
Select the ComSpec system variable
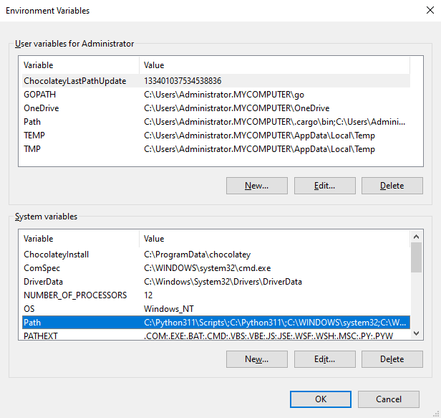click(x=42, y=268)
